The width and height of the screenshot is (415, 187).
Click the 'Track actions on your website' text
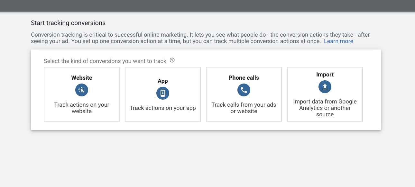[82, 108]
